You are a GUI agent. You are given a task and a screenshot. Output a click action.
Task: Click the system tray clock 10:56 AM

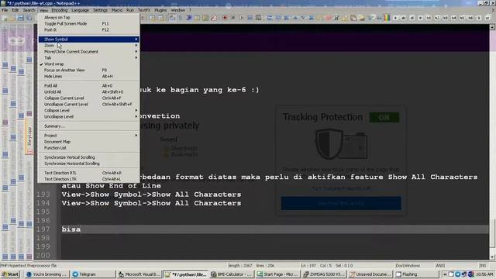(x=484, y=274)
